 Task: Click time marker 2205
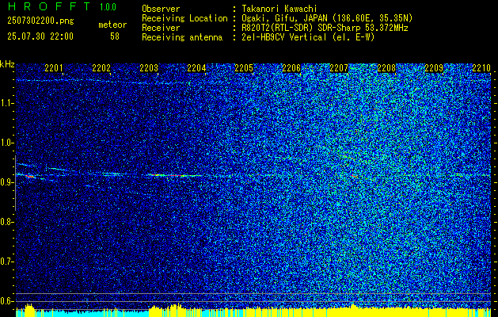point(244,68)
